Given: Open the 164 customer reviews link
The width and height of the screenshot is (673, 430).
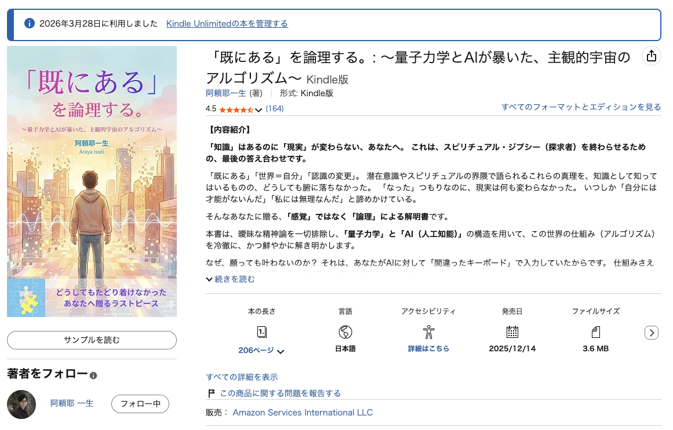Looking at the screenshot, I should click(275, 108).
